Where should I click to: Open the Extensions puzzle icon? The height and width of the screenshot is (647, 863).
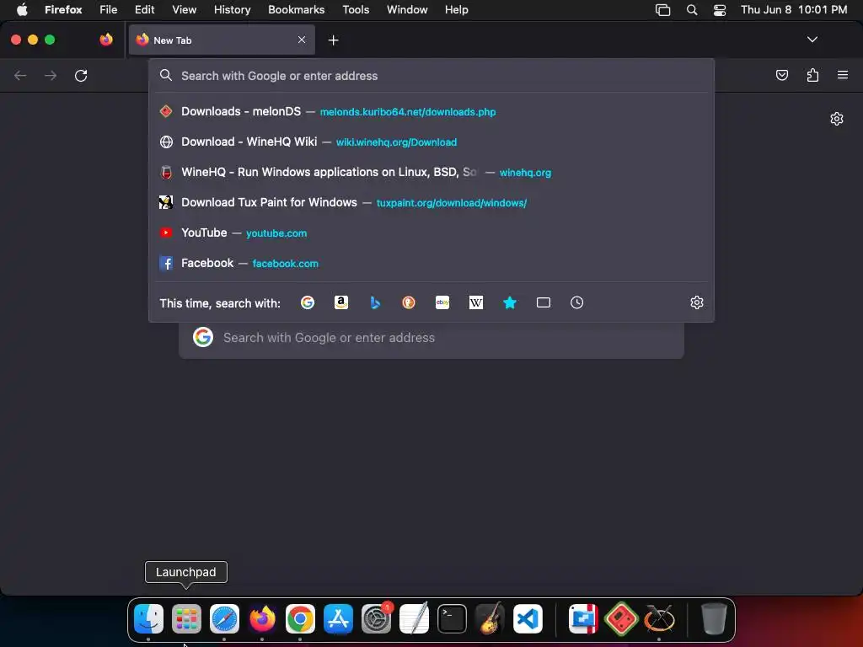(812, 75)
